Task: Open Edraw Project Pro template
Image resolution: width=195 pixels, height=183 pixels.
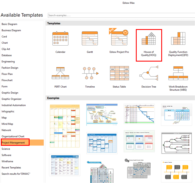Action: tap(119, 37)
